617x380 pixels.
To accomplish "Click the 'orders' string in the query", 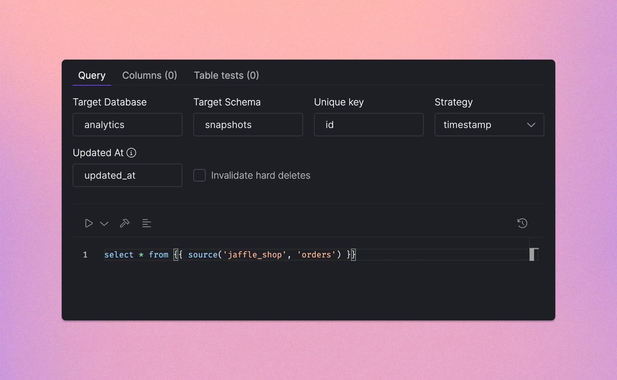I will pyautogui.click(x=316, y=255).
